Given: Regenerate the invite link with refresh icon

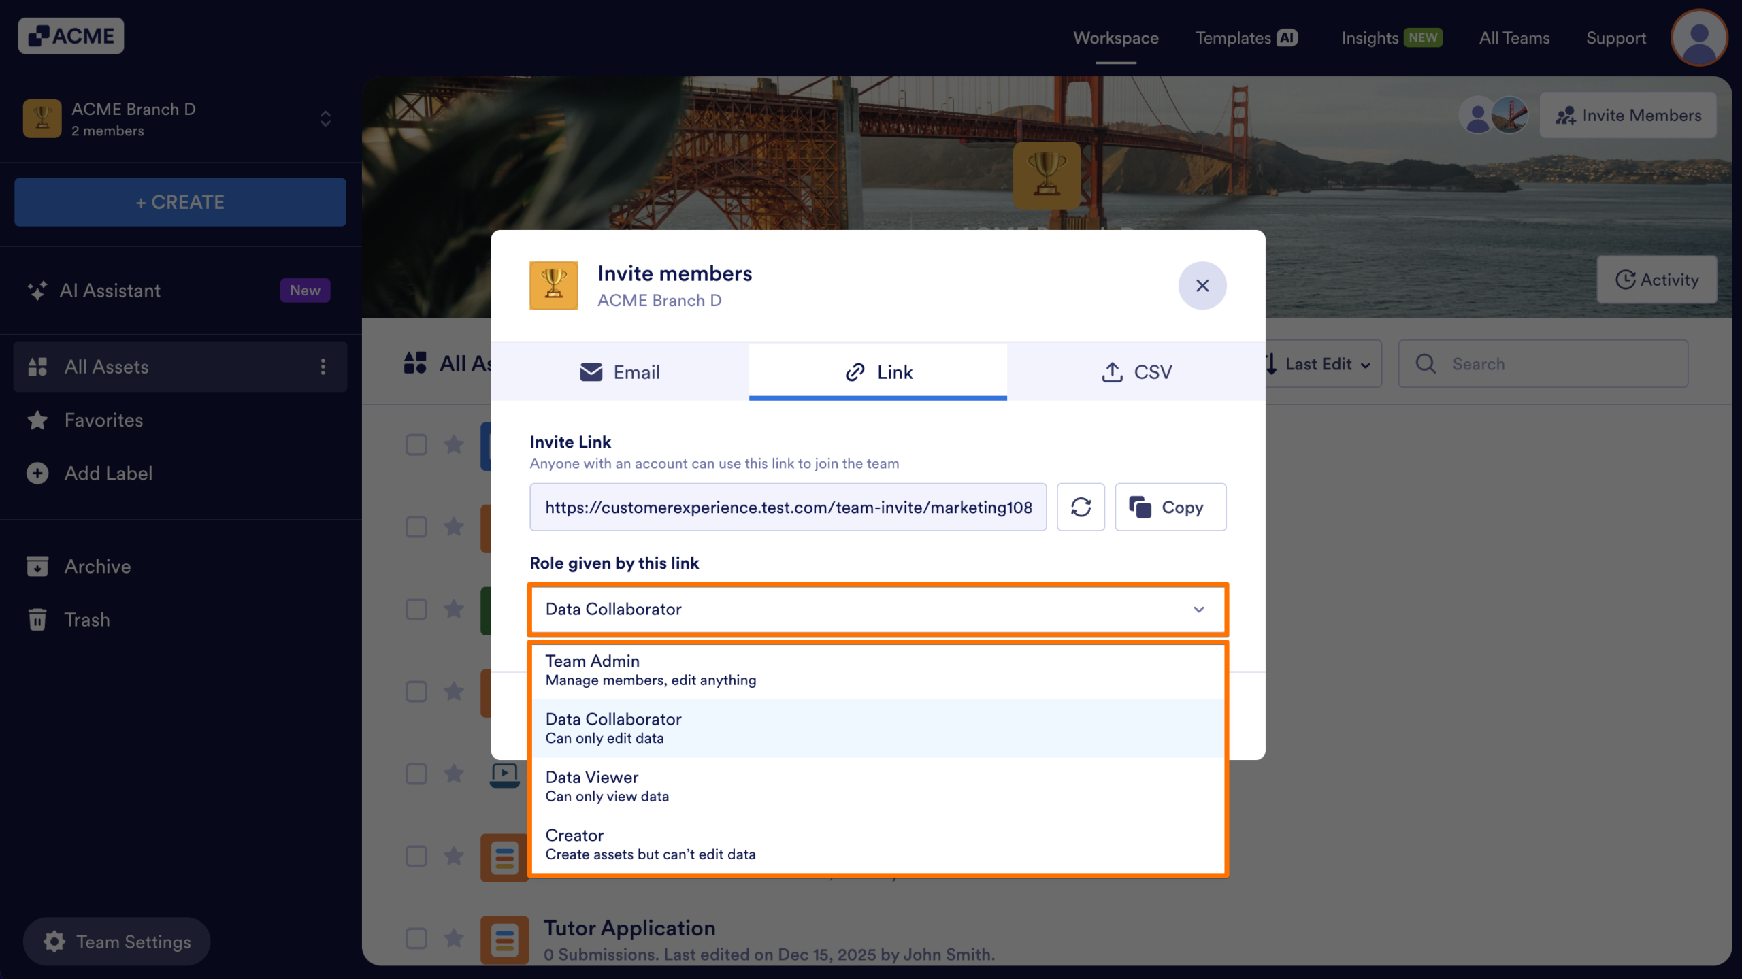Looking at the screenshot, I should click(1081, 507).
